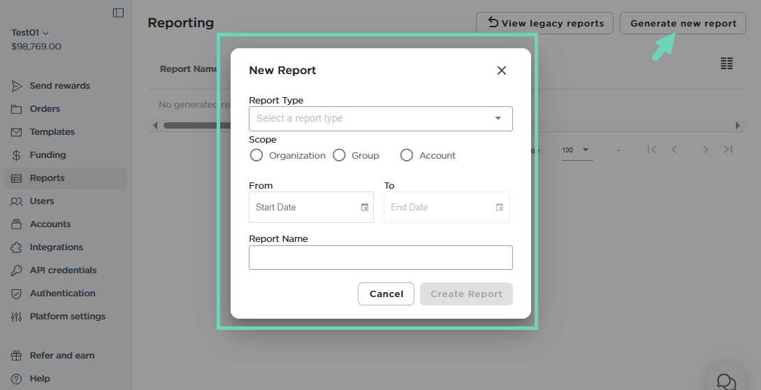Expand the Test01 account switcher
Viewport: 761px width, 390px height.
click(30, 33)
